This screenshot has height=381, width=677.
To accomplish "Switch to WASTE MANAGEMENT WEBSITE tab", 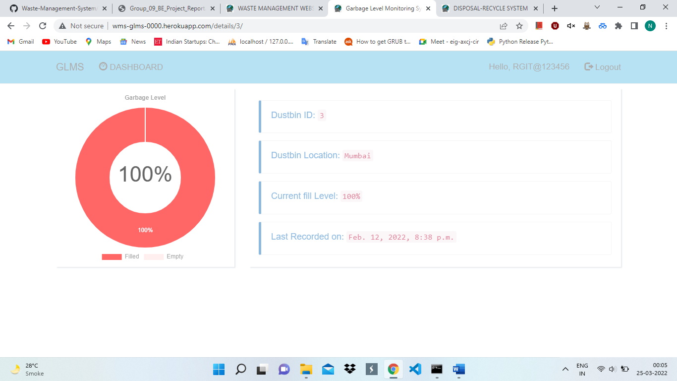I will (274, 8).
